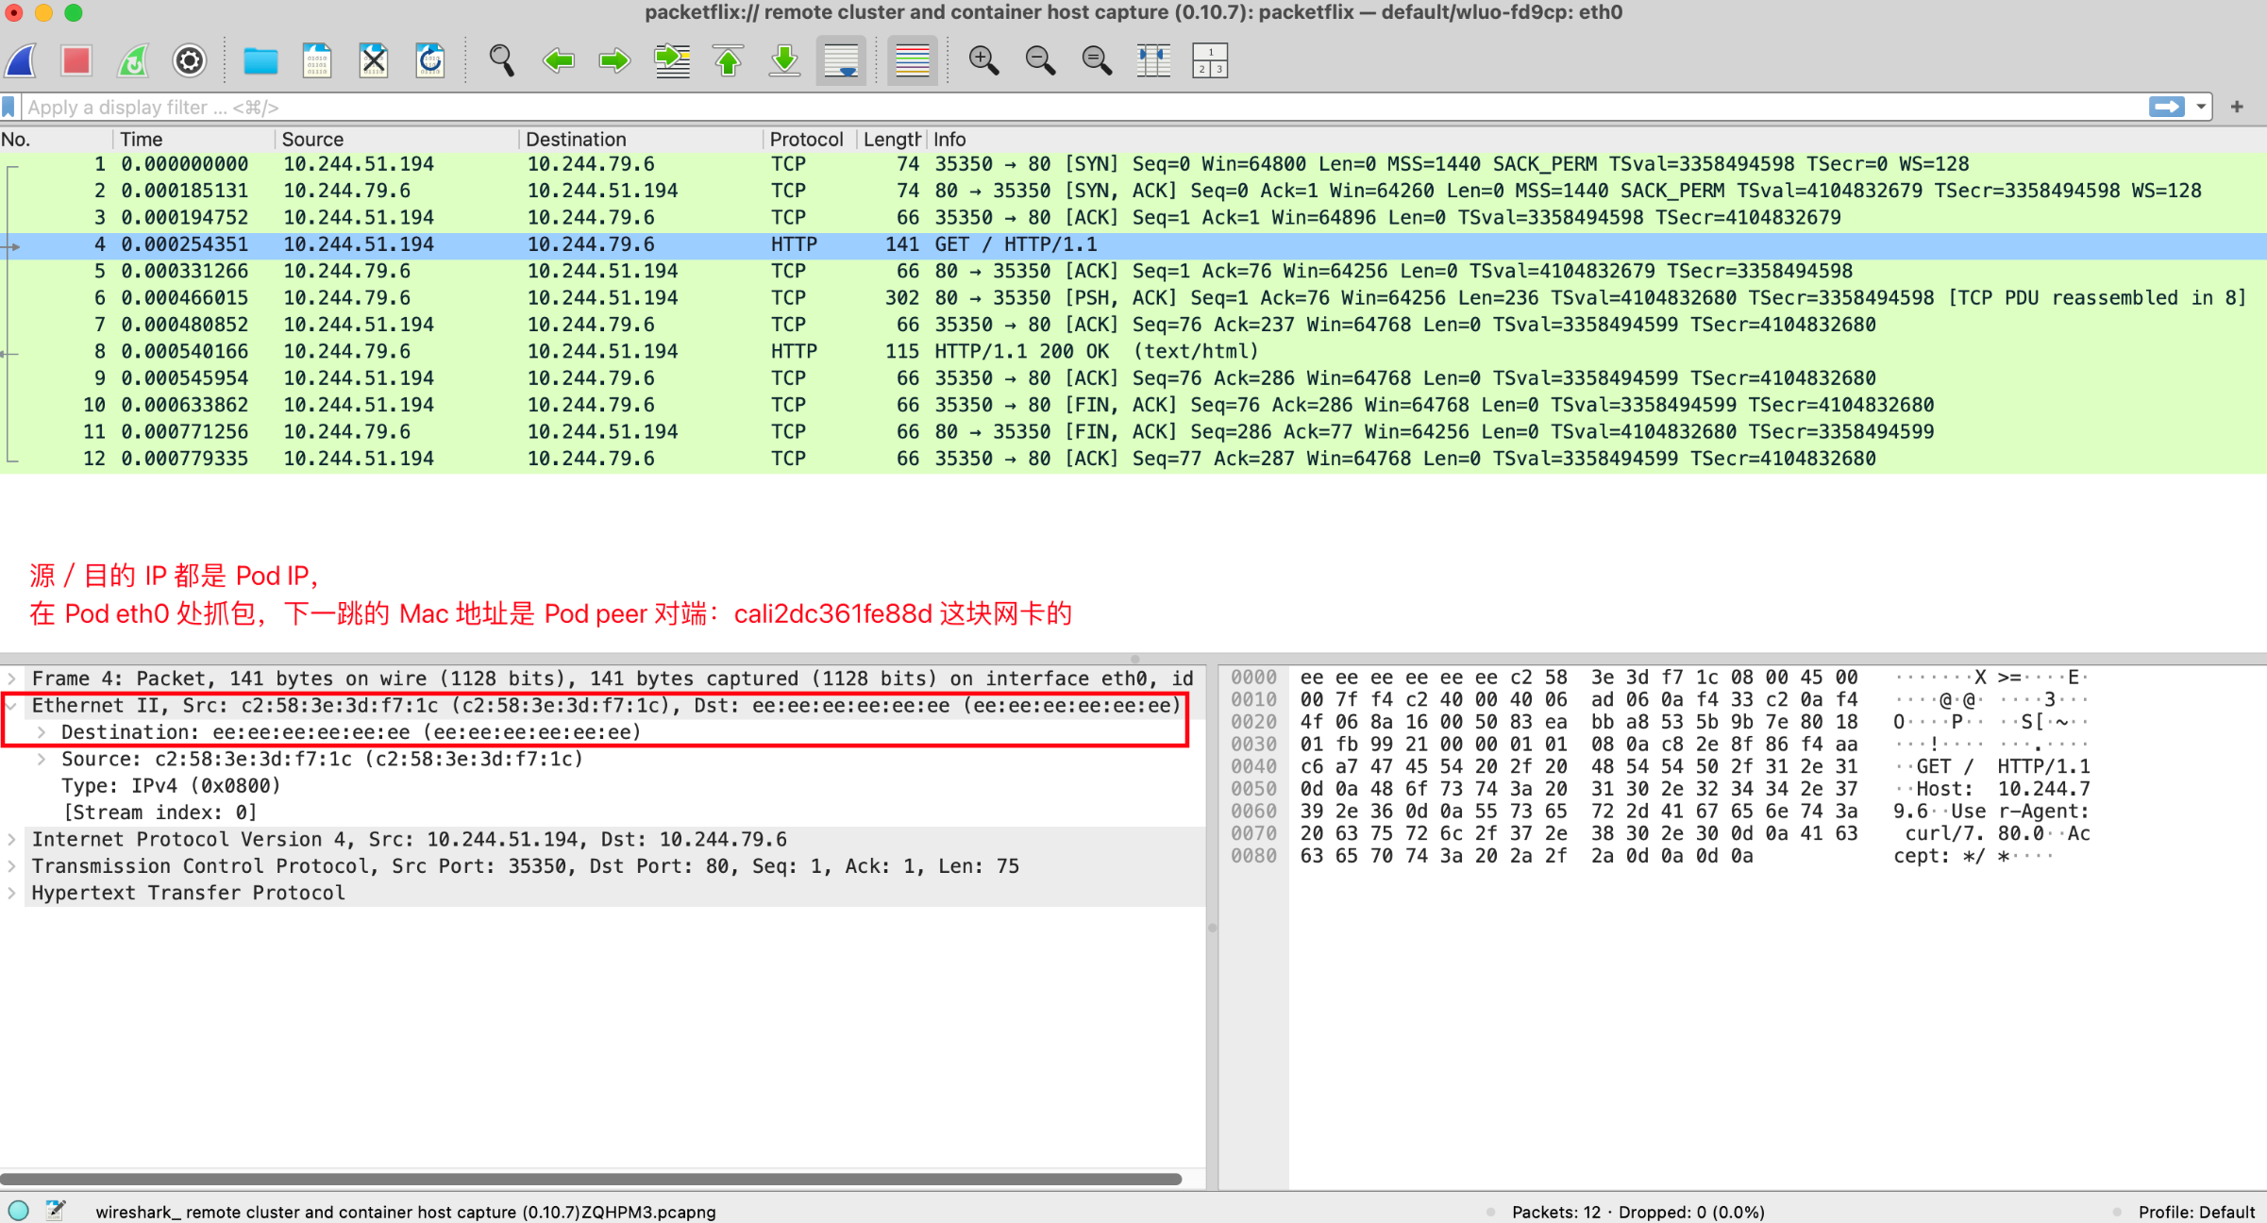Screen dimensions: 2267x1223
Task: Apply display filter with blue arrow button
Action: (2166, 107)
